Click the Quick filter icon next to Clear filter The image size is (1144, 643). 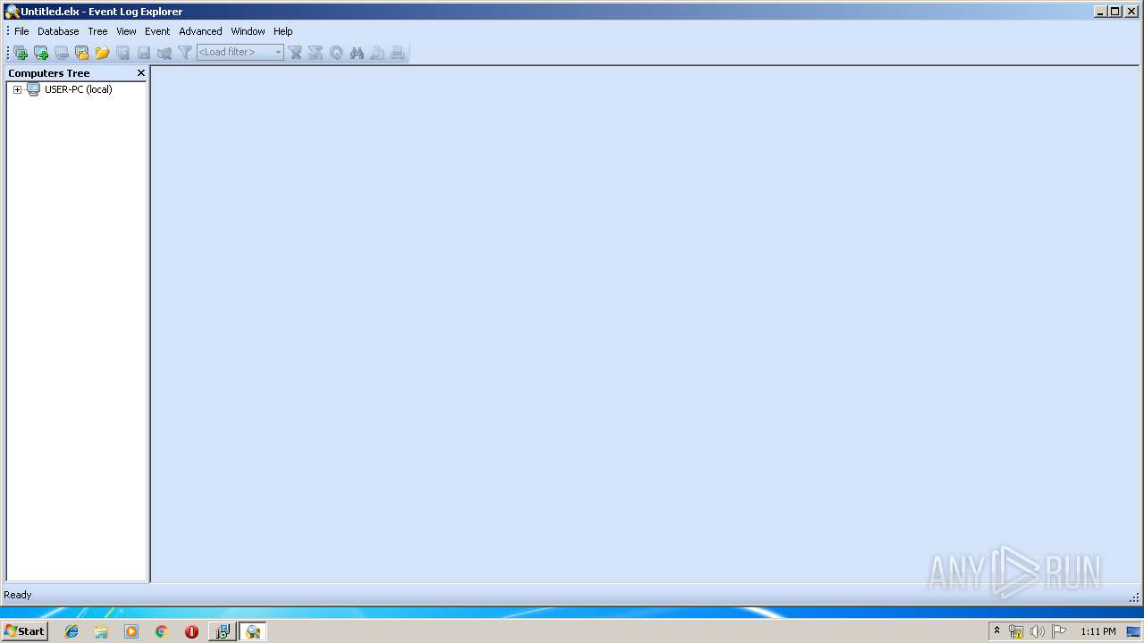[x=315, y=53]
